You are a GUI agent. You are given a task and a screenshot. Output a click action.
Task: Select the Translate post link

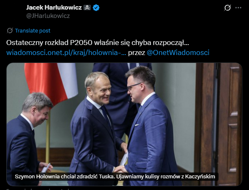[33, 30]
